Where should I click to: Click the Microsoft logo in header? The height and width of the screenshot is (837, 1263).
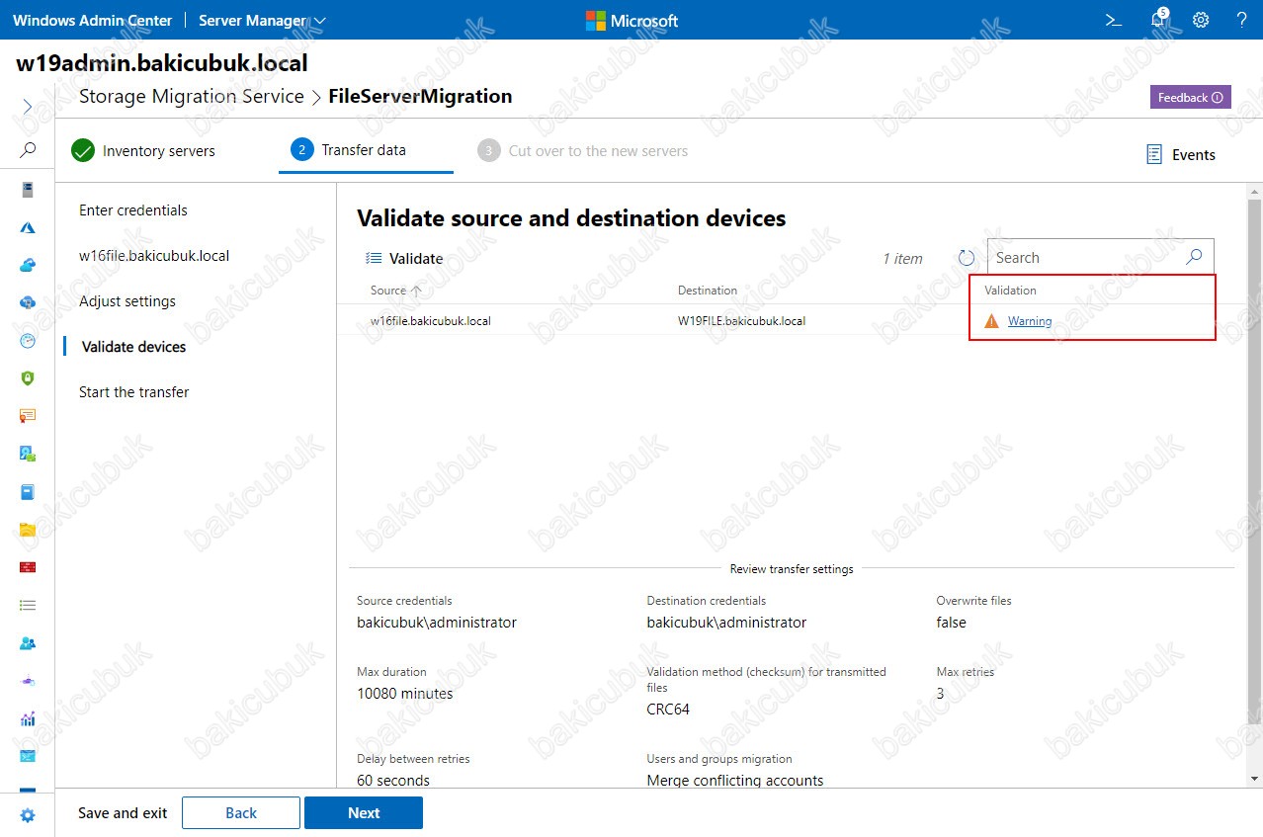click(632, 20)
